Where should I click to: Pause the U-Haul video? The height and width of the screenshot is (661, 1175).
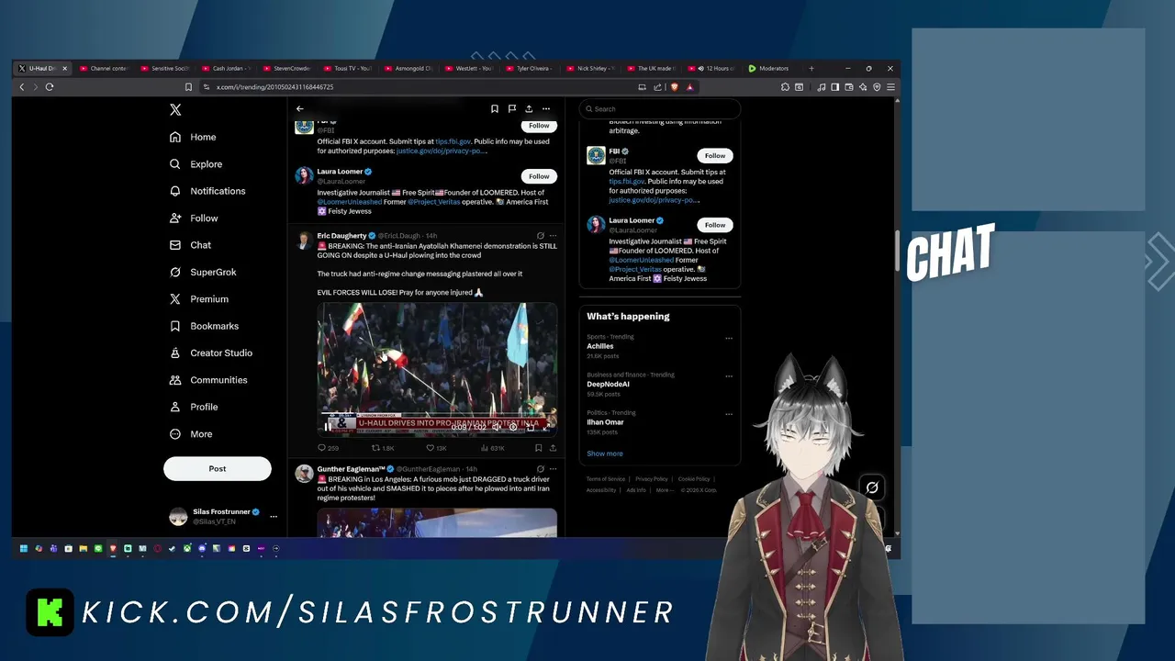pos(328,427)
